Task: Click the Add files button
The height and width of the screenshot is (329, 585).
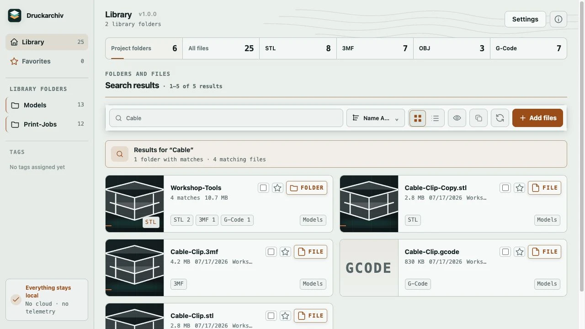Action: tap(537, 118)
